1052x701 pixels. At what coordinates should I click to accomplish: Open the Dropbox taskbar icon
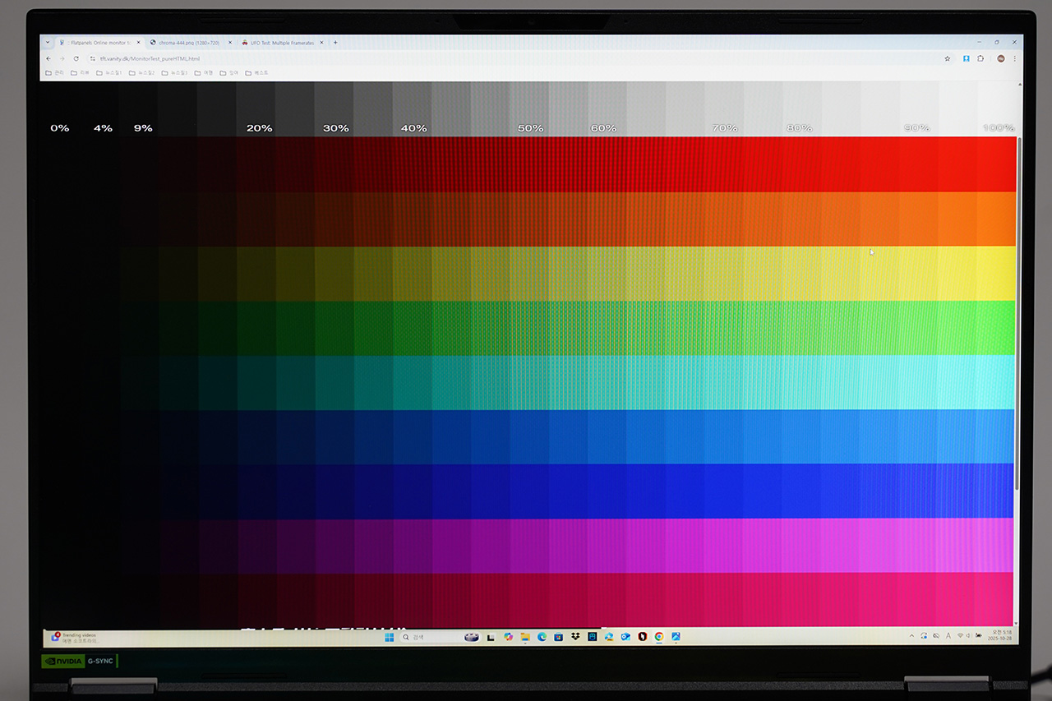tap(575, 637)
